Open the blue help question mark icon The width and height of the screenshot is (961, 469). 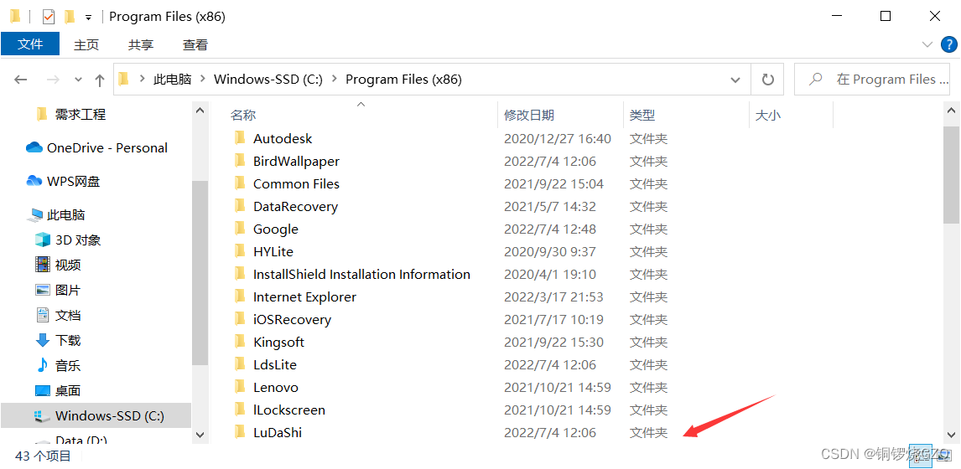(948, 44)
